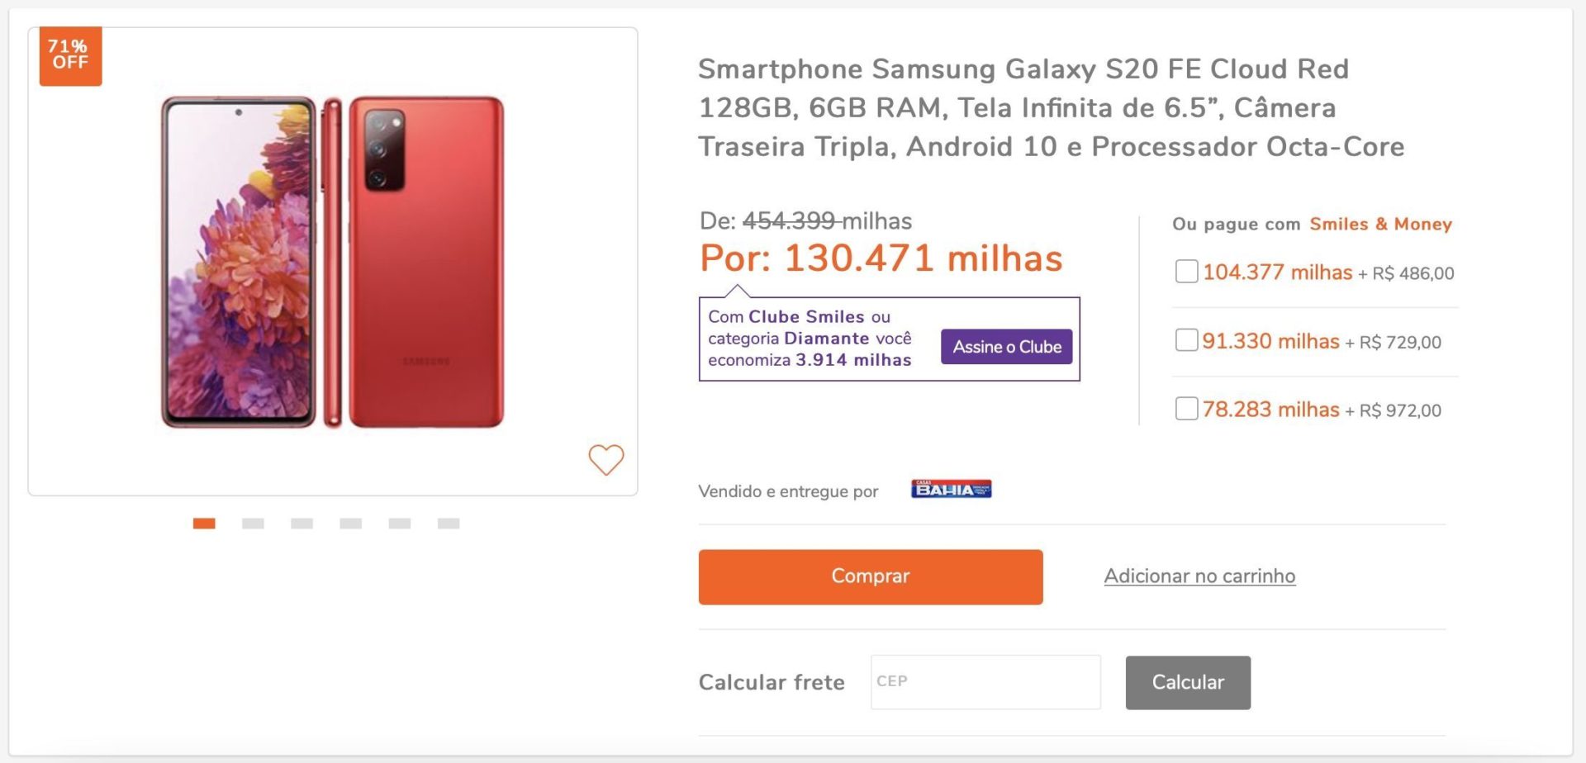1586x763 pixels.
Task: Show the second product image via carousel indicator
Action: pyautogui.click(x=253, y=524)
